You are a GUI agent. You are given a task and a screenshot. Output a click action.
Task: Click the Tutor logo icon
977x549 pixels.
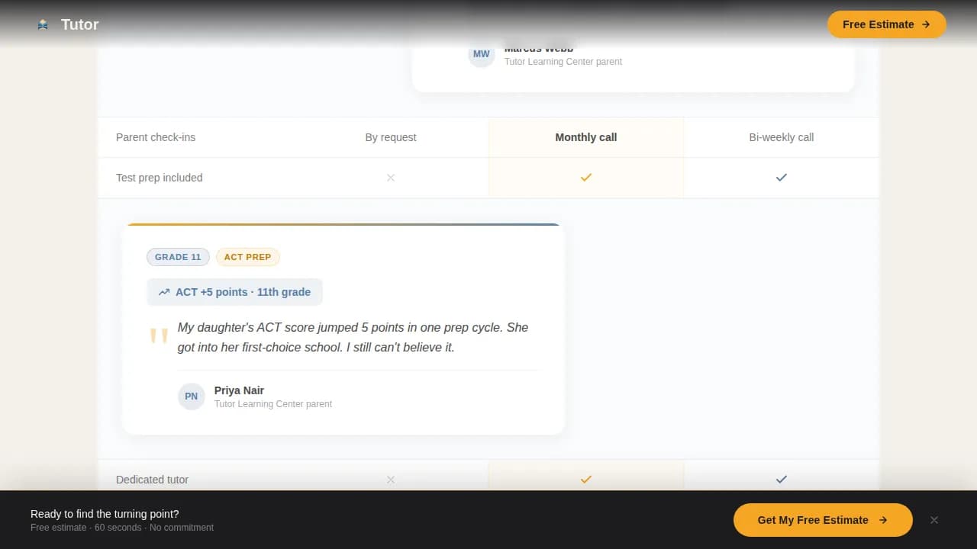coord(43,24)
